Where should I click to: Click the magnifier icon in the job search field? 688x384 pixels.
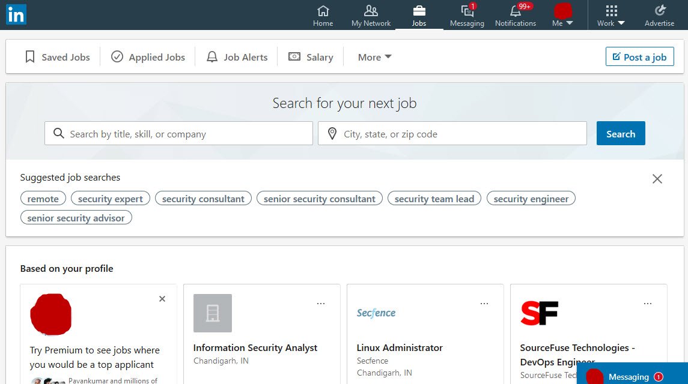pos(59,133)
